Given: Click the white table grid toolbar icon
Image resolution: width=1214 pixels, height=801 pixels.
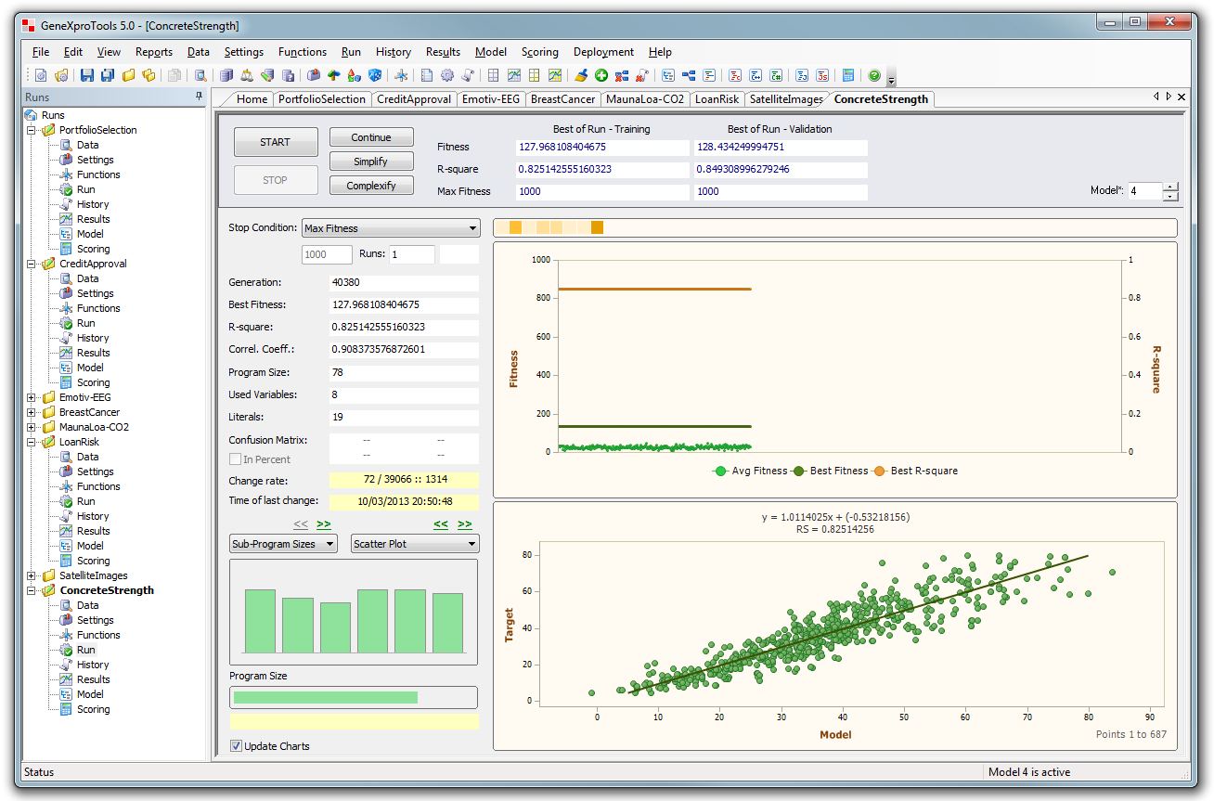Looking at the screenshot, I should [x=493, y=75].
